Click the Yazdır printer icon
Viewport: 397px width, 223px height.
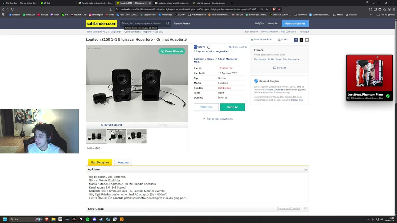(279, 40)
